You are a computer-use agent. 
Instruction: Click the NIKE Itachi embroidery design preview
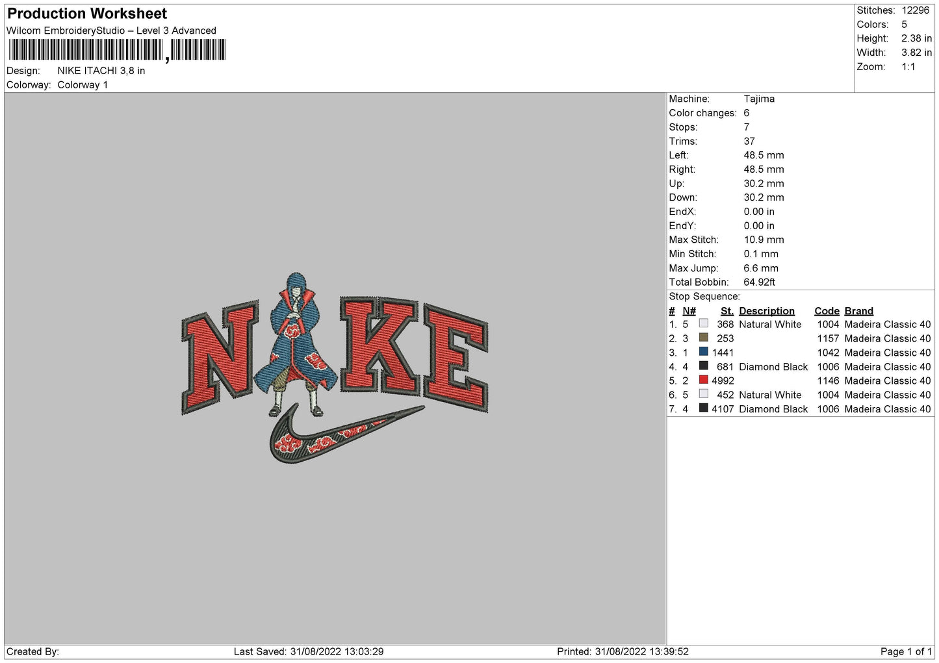point(335,368)
